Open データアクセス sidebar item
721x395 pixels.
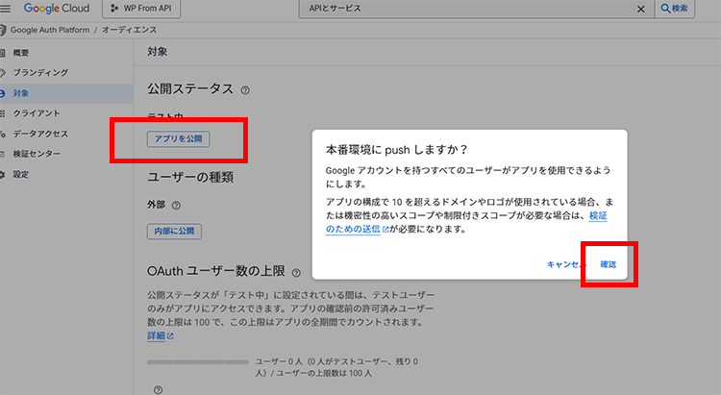coord(39,134)
